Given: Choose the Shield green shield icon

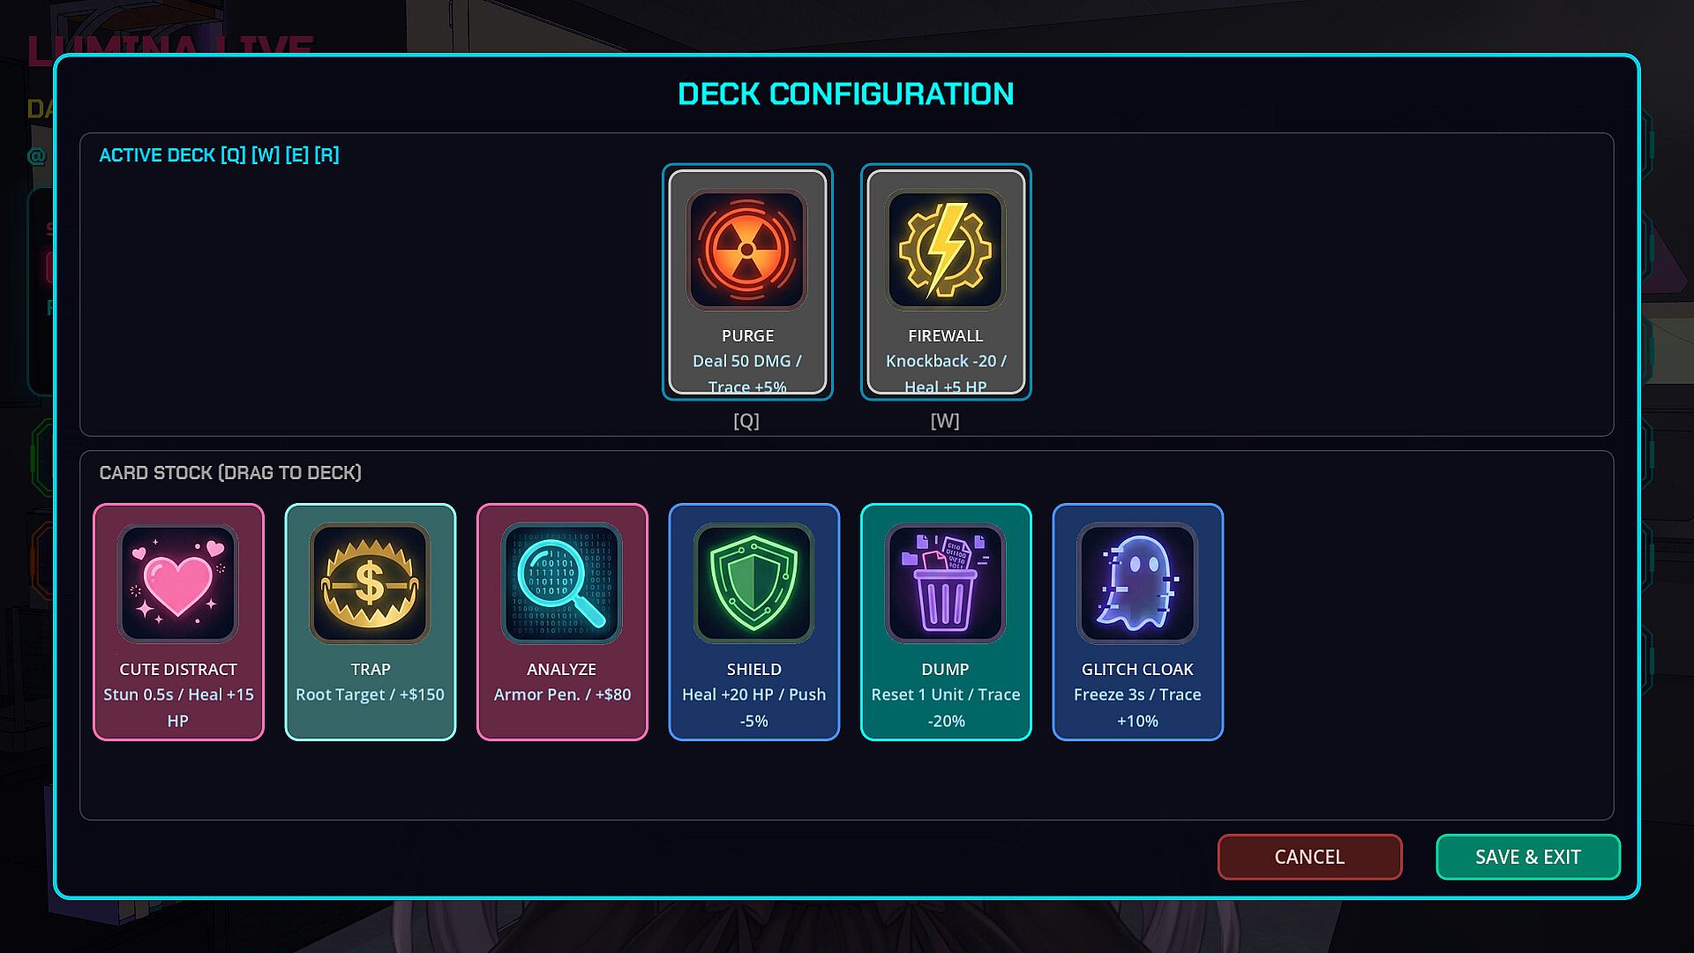Looking at the screenshot, I should point(753,583).
